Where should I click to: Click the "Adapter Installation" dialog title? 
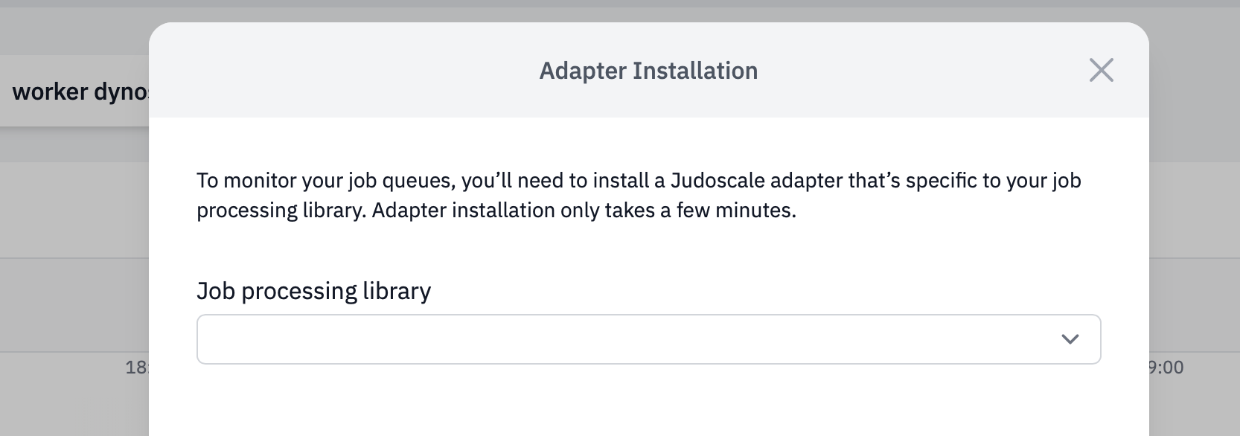[x=648, y=71]
